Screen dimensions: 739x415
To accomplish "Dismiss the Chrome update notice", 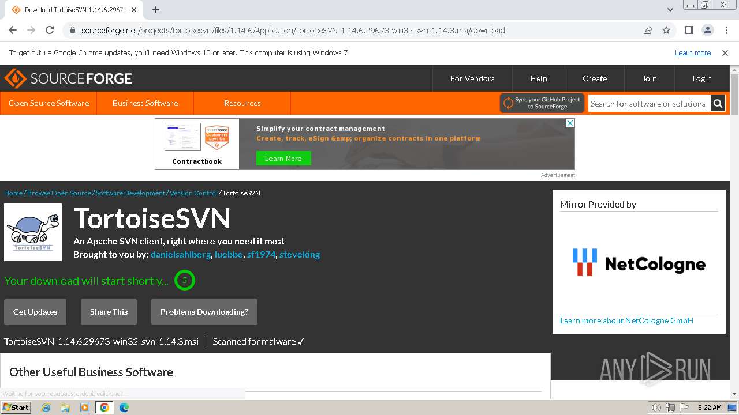I will coord(725,53).
